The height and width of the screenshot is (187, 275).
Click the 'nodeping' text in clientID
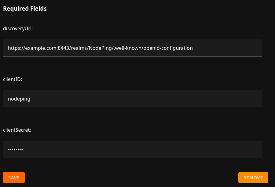point(19,99)
